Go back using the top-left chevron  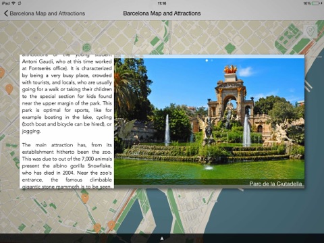coord(6,13)
